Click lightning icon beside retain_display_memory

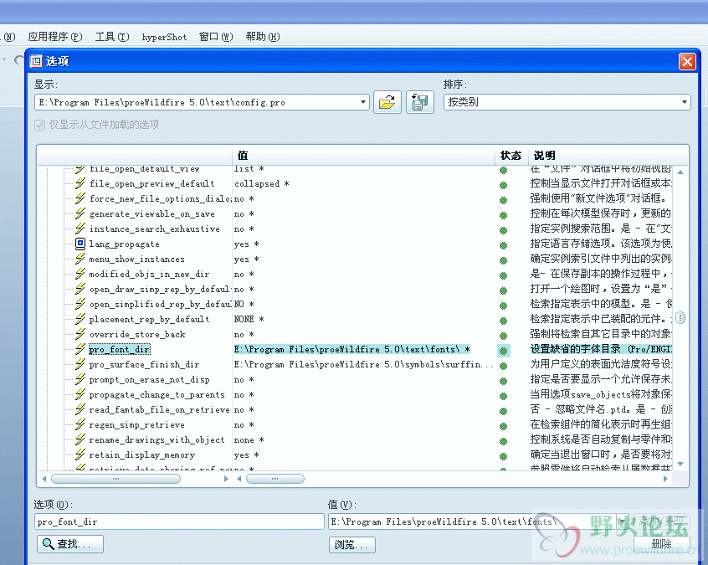coord(80,455)
